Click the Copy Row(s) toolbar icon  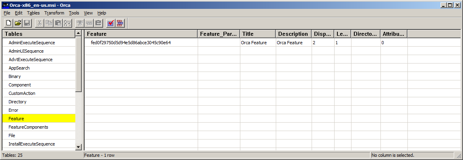89,23
